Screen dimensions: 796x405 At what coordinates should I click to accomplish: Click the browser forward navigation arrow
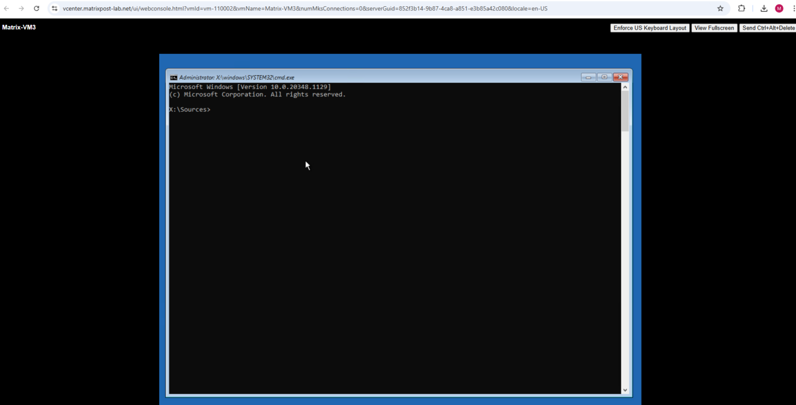(x=21, y=8)
